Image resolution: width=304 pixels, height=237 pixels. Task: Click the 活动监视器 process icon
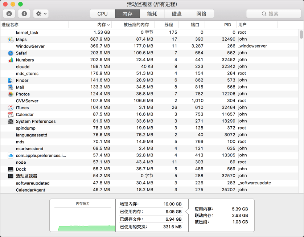click(11, 176)
